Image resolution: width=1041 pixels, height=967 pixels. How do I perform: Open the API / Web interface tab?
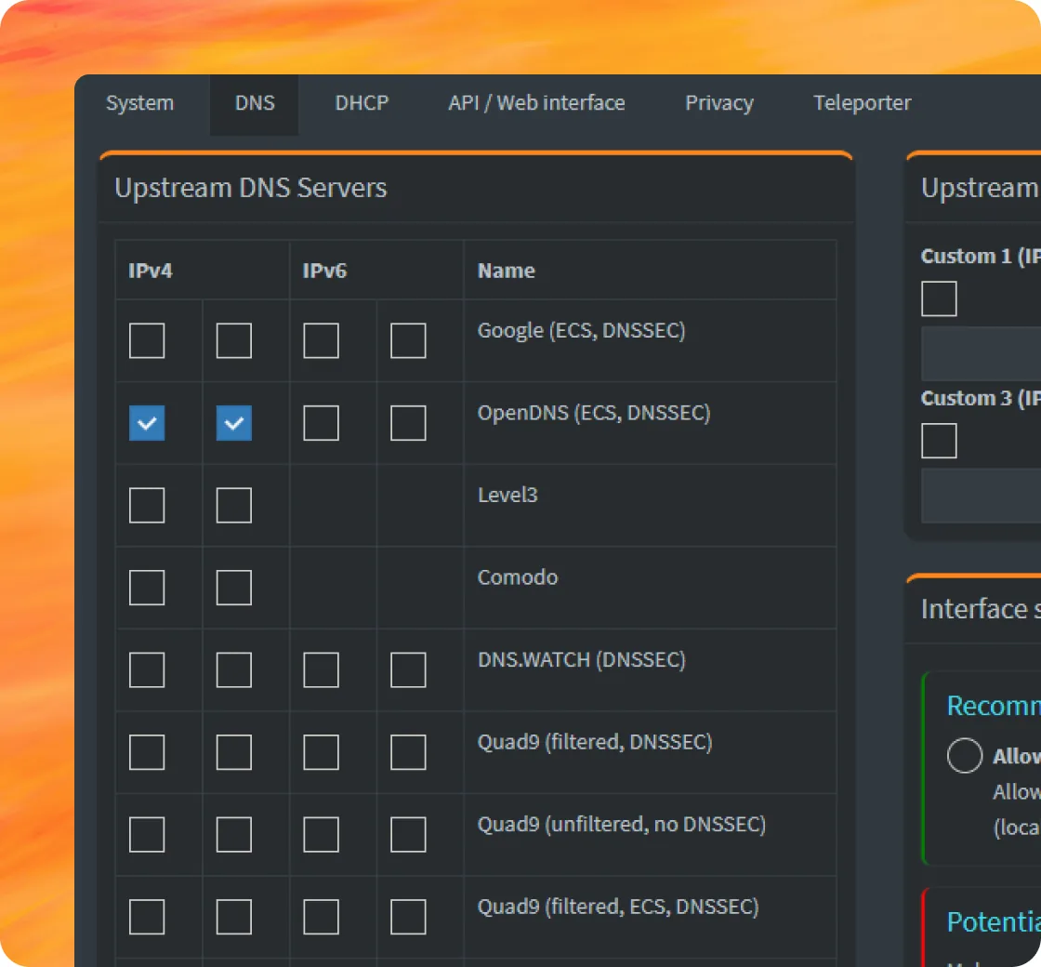536,103
